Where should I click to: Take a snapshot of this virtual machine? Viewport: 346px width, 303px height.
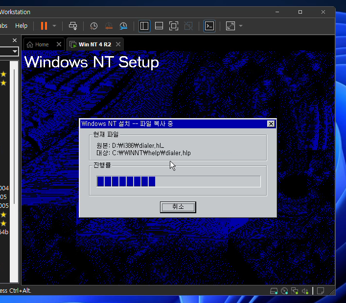pos(94,26)
